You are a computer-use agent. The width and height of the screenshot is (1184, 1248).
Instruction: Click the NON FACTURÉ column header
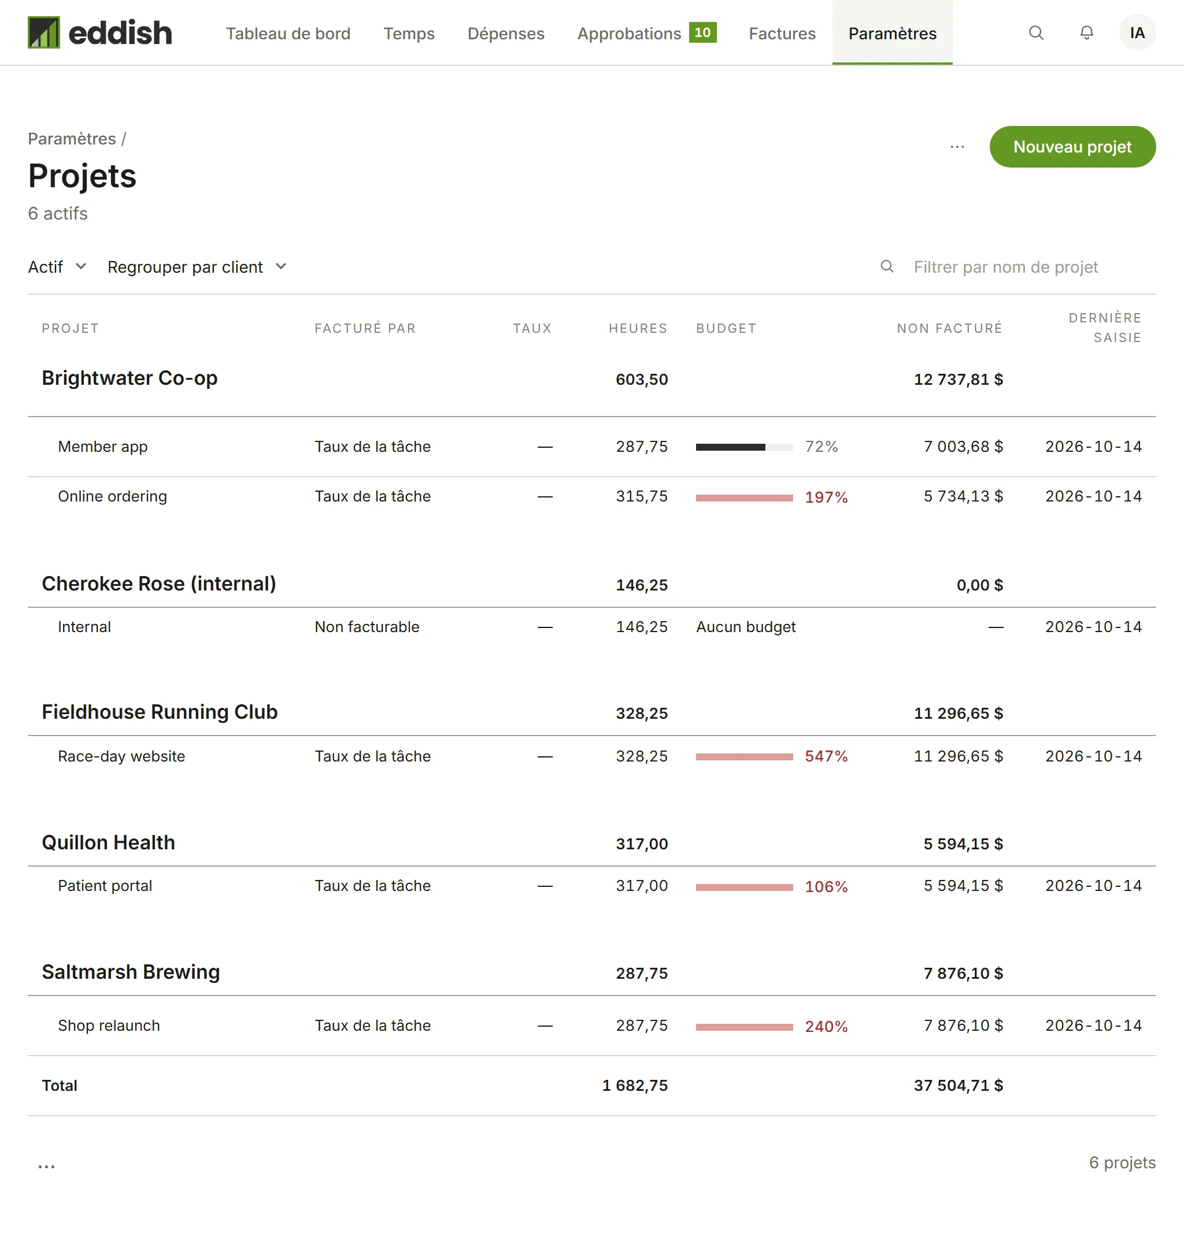click(x=949, y=328)
